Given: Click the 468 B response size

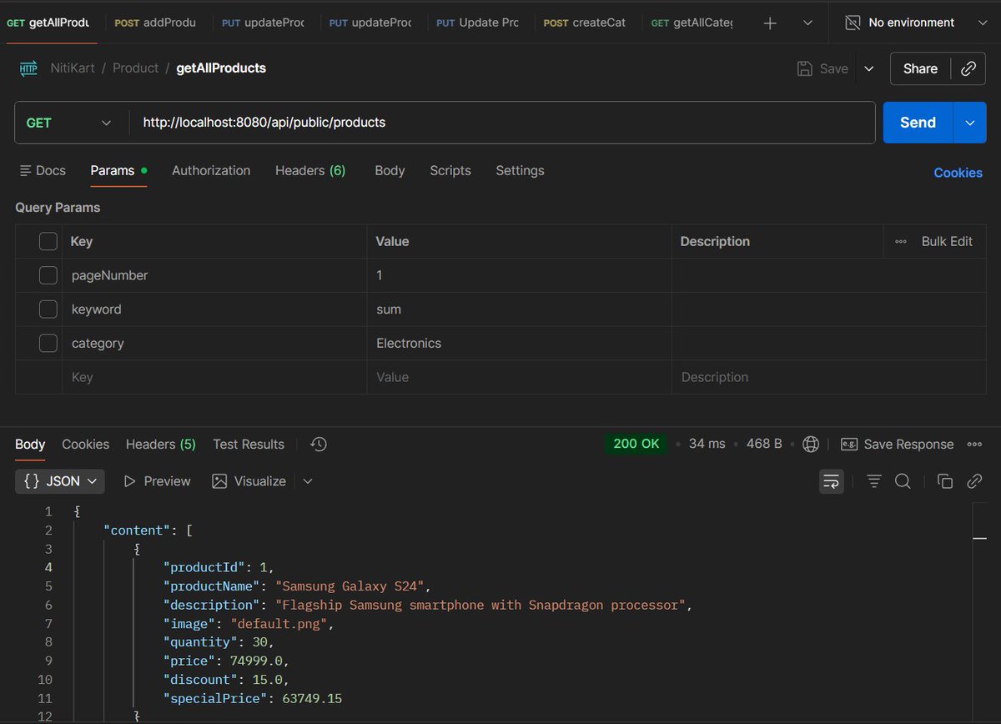Looking at the screenshot, I should (x=764, y=444).
